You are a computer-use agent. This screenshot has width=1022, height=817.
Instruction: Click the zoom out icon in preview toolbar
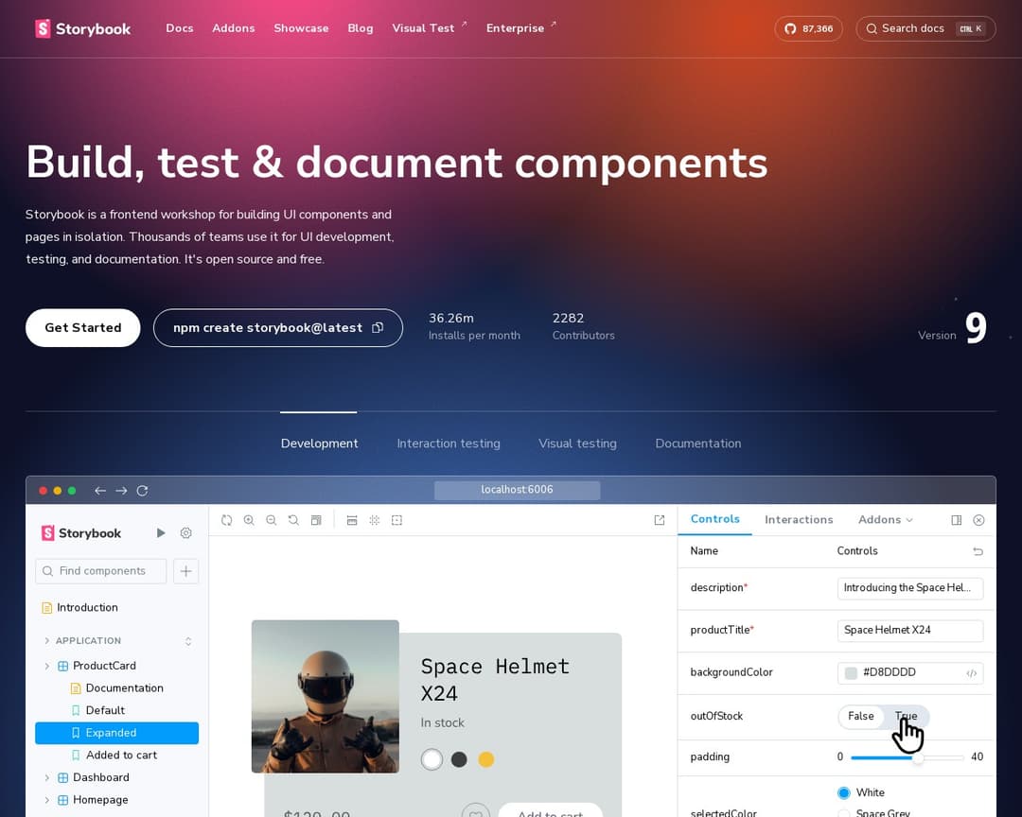click(x=272, y=520)
